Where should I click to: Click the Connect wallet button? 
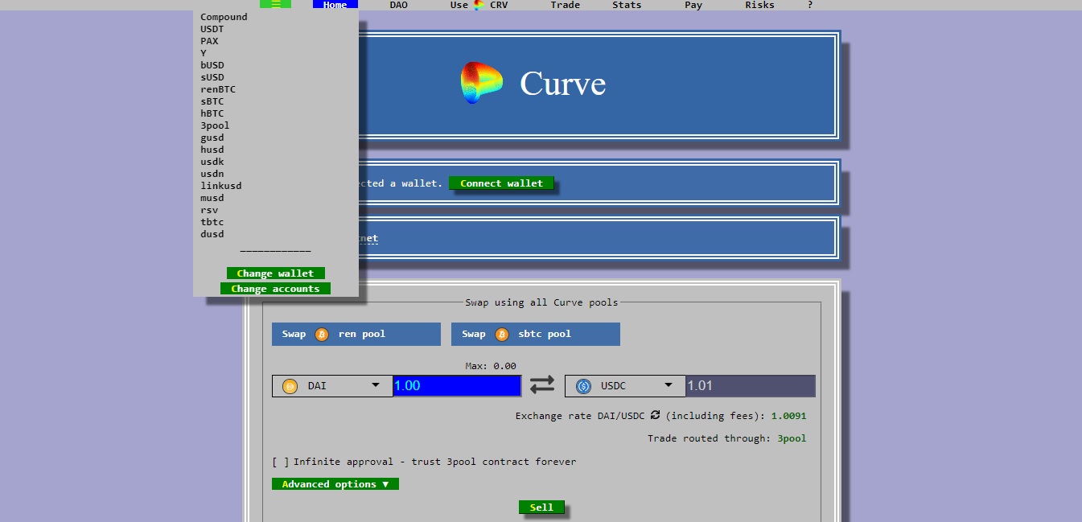501,183
